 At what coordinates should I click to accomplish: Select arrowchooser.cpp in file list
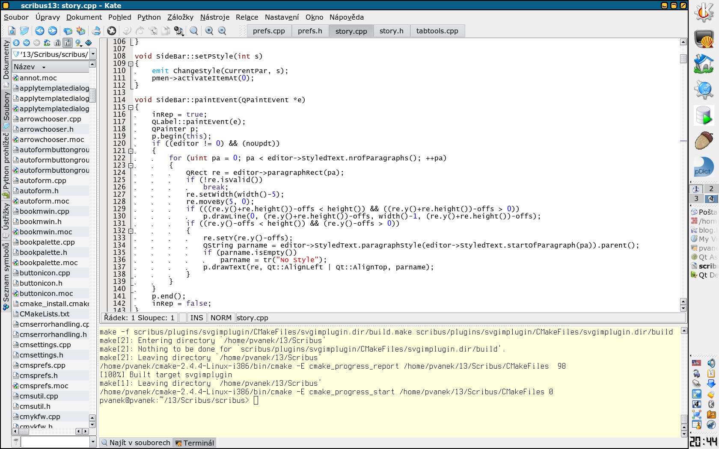tap(51, 119)
